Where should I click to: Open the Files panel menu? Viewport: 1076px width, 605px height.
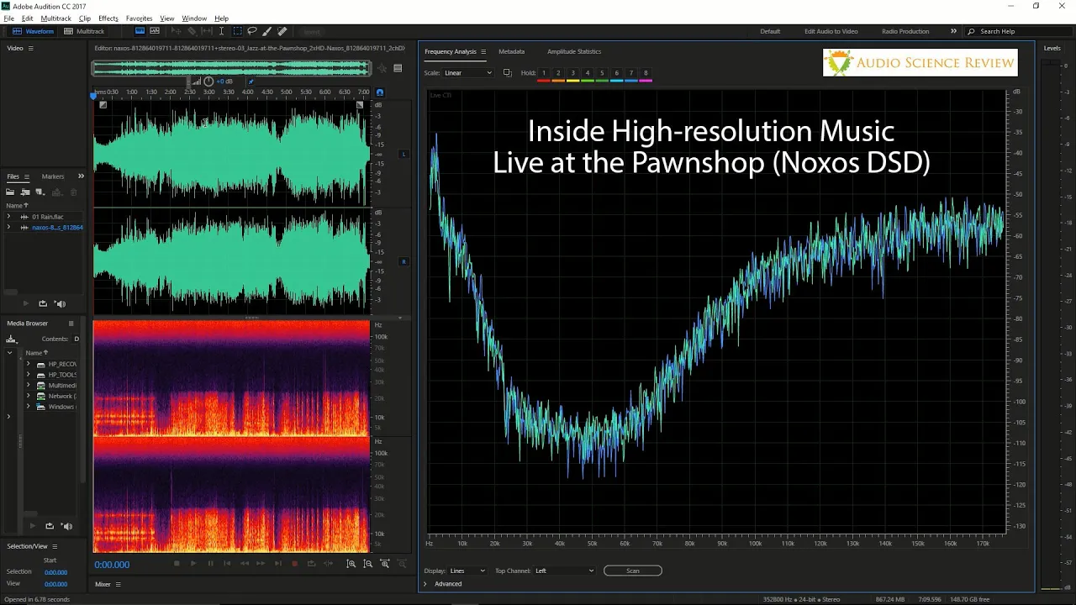pos(26,176)
